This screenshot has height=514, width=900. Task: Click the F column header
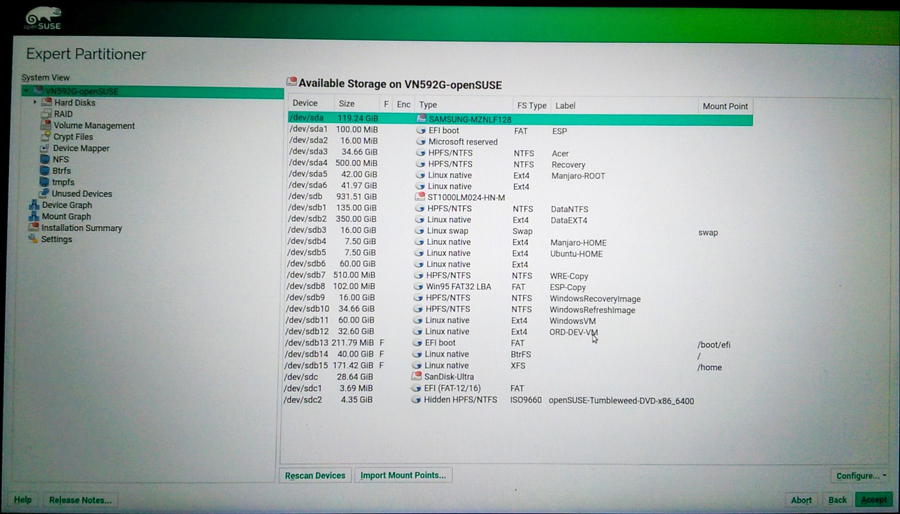pos(386,104)
